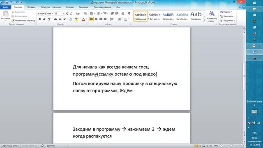
Task: Decrease the paragraph indent
Action: [112, 14]
